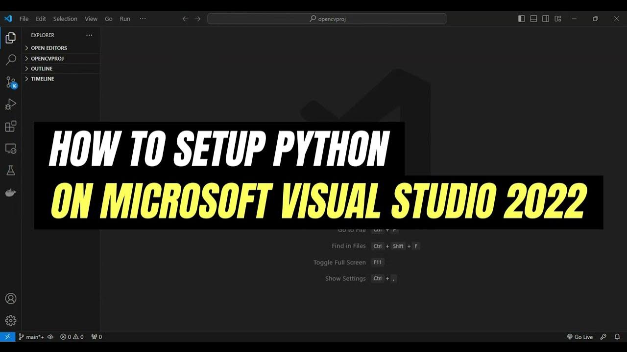Image resolution: width=627 pixels, height=352 pixels.
Task: Open the View menu
Action: pyautogui.click(x=91, y=19)
